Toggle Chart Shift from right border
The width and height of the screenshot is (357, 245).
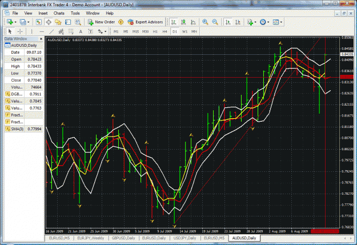(x=238, y=22)
